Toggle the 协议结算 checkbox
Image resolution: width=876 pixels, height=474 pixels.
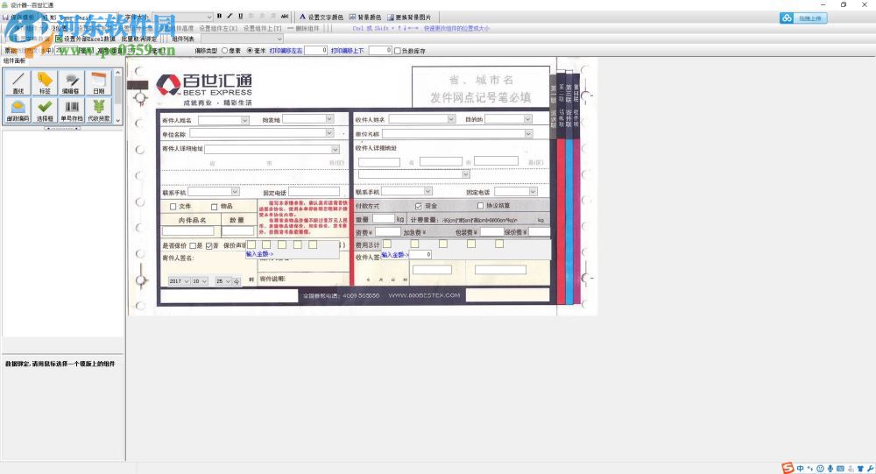pyautogui.click(x=480, y=205)
